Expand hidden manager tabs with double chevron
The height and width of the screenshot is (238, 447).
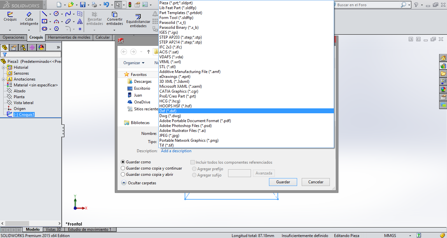pos(58,47)
